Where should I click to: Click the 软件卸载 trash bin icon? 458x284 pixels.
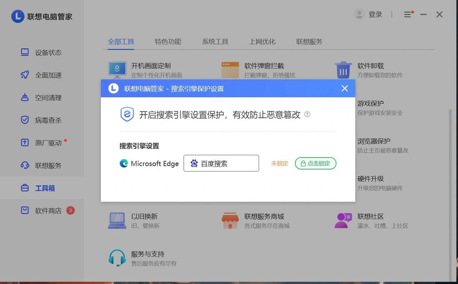[343, 70]
